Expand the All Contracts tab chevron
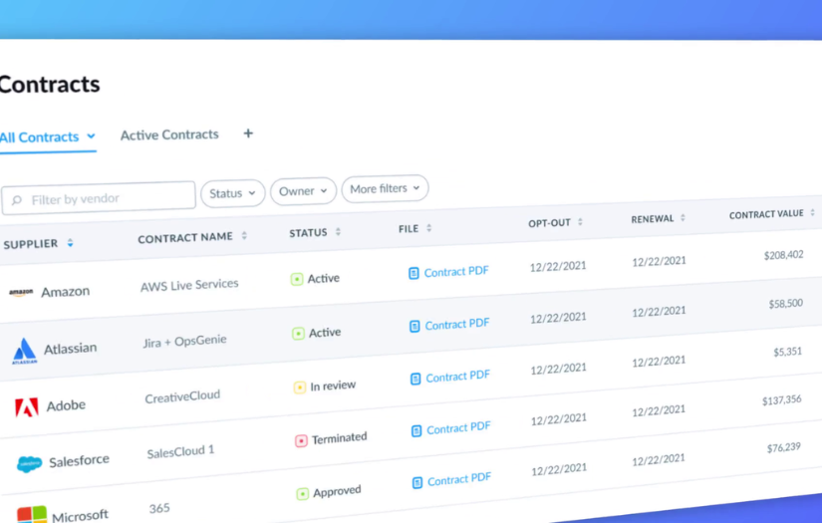Viewport: 822px width, 523px height. click(x=92, y=136)
